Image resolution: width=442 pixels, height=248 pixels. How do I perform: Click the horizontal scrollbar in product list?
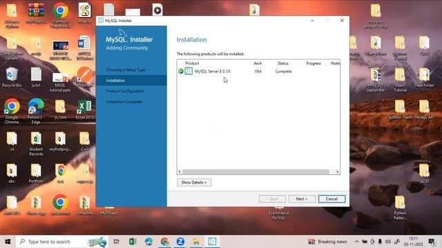[x=256, y=172]
